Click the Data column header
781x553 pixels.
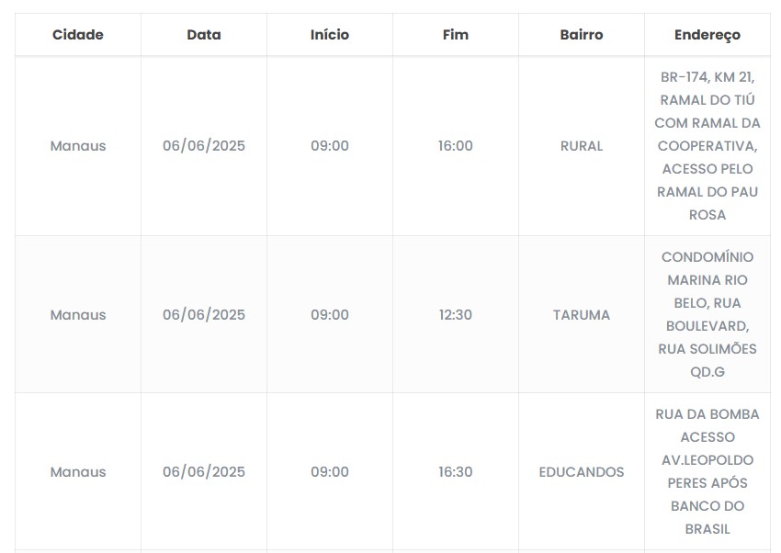coord(204,35)
